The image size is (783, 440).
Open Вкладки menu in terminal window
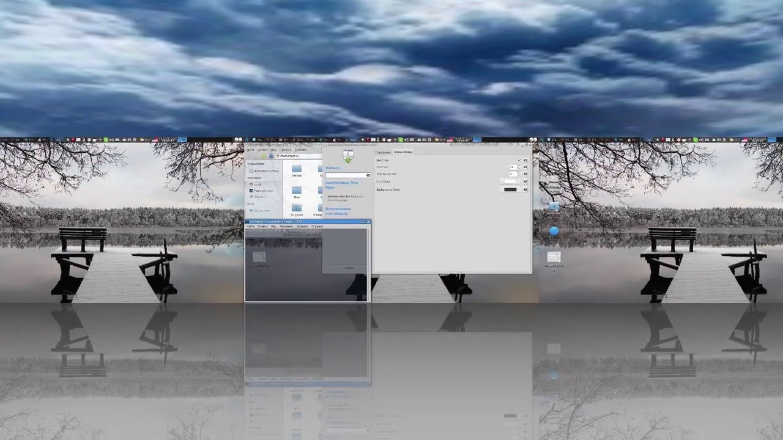[x=302, y=227]
